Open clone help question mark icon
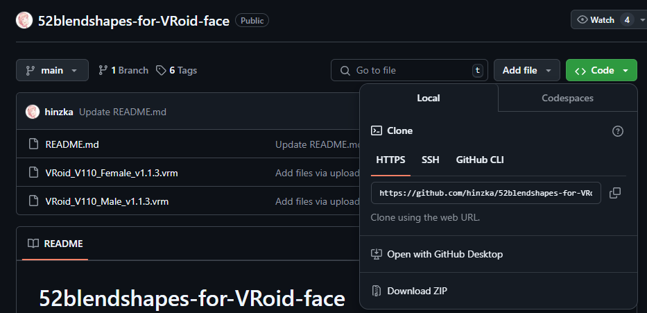 pyautogui.click(x=618, y=131)
